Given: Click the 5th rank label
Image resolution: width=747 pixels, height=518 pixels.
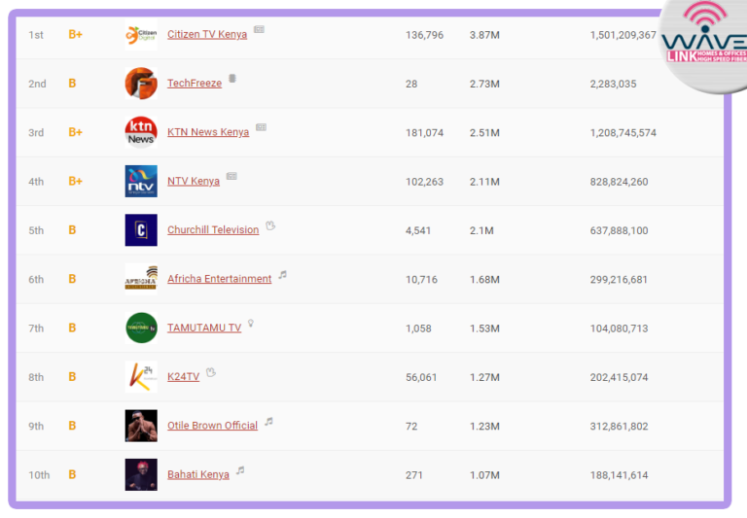Looking at the screenshot, I should pos(36,230).
